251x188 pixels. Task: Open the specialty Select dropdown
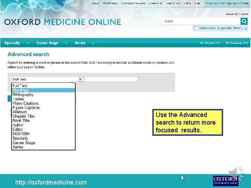tap(240, 28)
